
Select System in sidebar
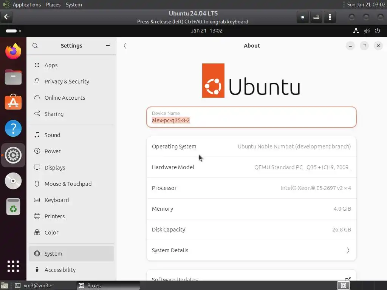[71, 253]
